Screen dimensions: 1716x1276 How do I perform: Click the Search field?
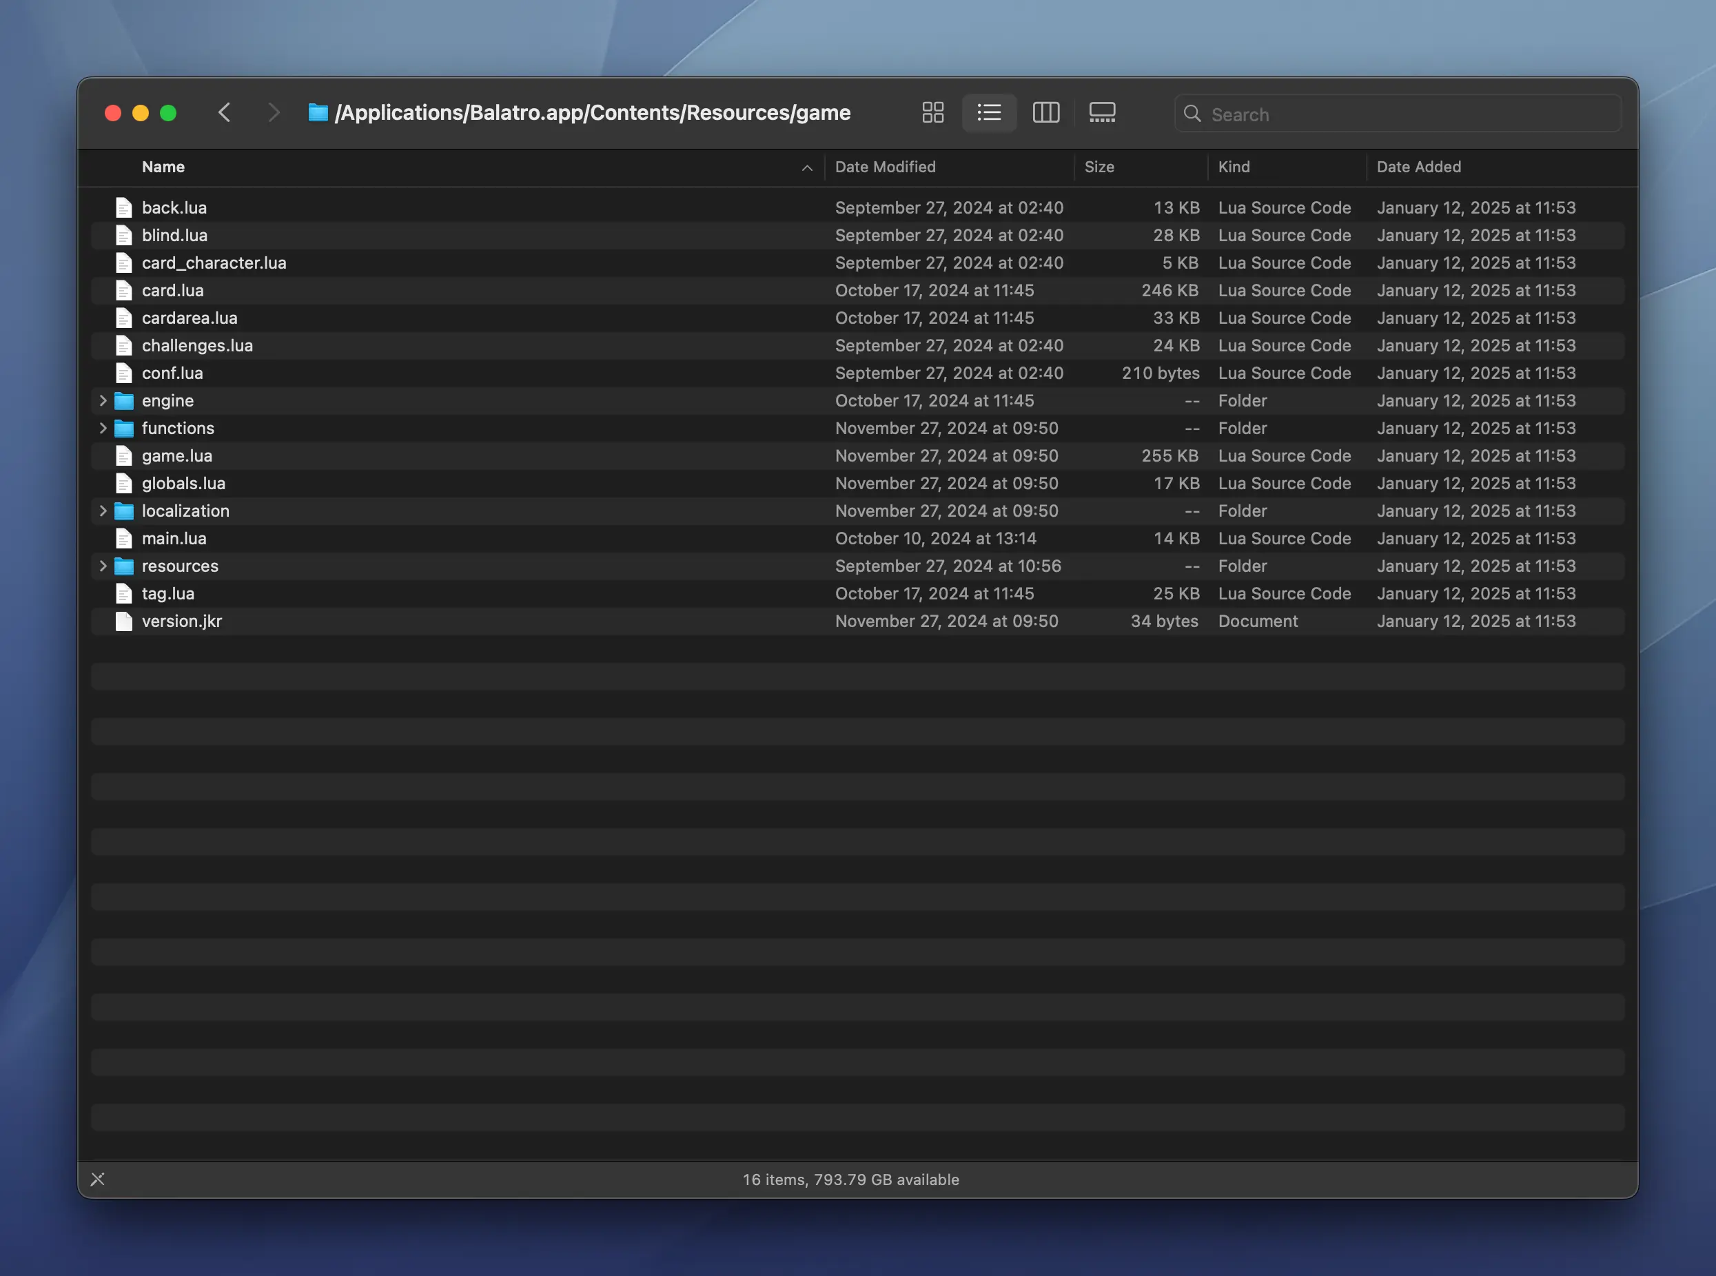pyautogui.click(x=1397, y=114)
